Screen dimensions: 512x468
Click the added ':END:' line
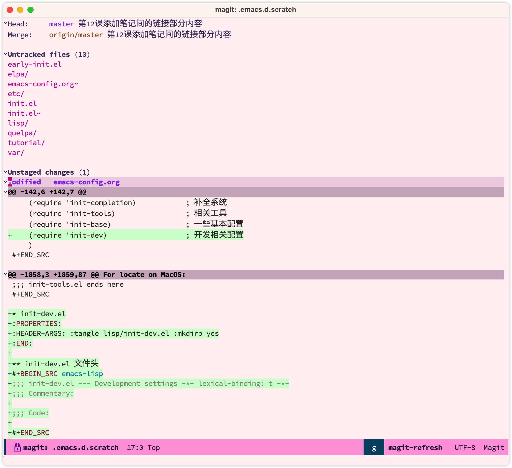click(20, 343)
